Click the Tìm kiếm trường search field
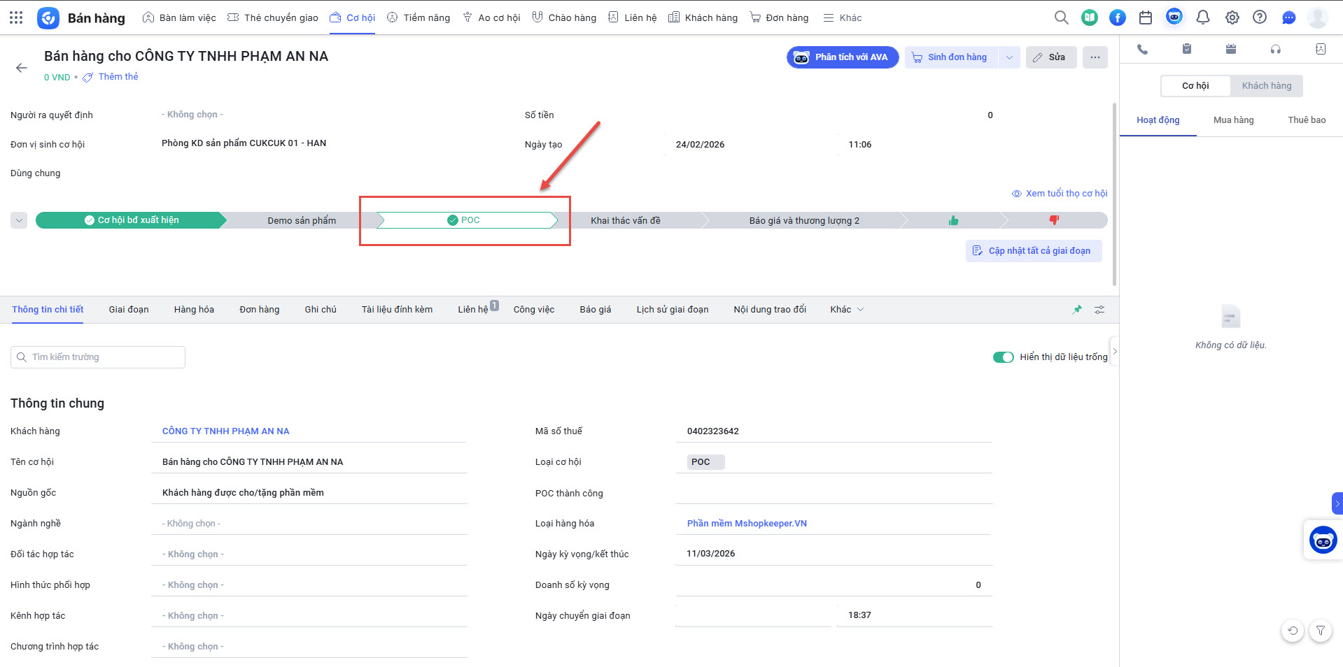1343x667 pixels. coord(98,357)
